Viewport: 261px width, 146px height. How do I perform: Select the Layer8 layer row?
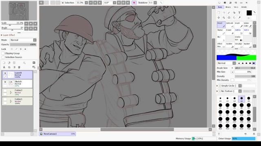tap(17, 75)
